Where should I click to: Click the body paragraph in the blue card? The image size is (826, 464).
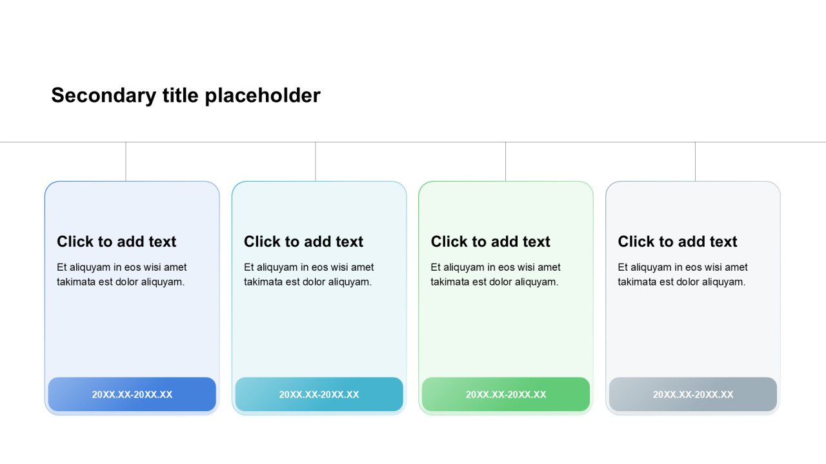tap(122, 275)
